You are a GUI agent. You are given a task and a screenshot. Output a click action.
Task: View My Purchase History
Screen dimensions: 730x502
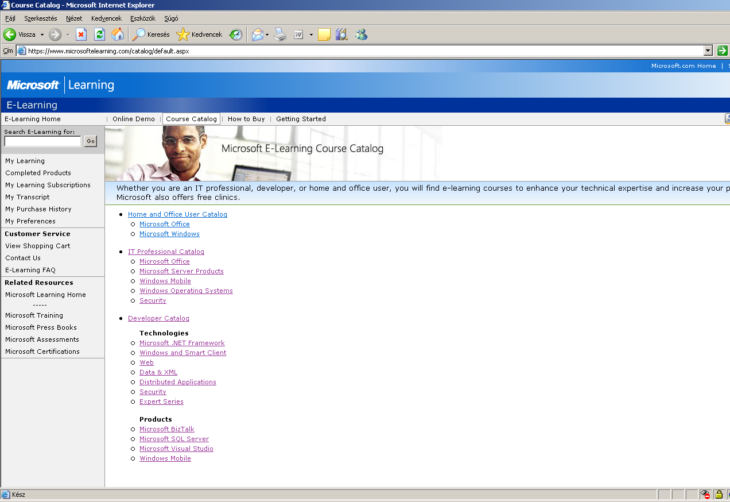[x=38, y=209]
